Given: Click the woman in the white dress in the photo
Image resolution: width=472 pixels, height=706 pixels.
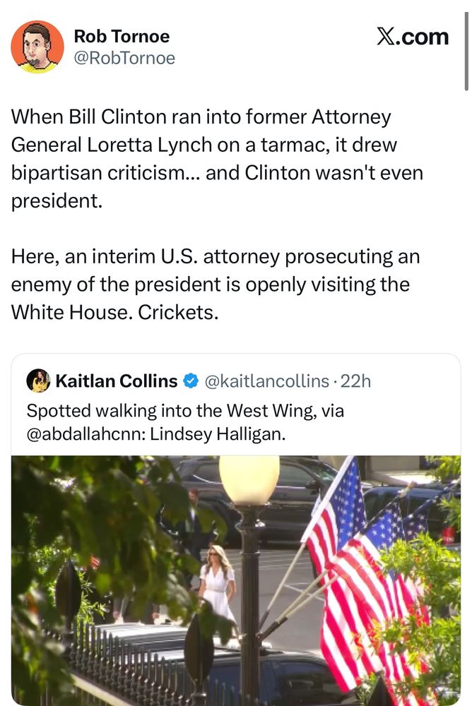Looking at the screenshot, I should 217,586.
